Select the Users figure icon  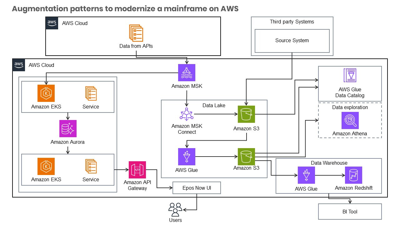coord(175,210)
